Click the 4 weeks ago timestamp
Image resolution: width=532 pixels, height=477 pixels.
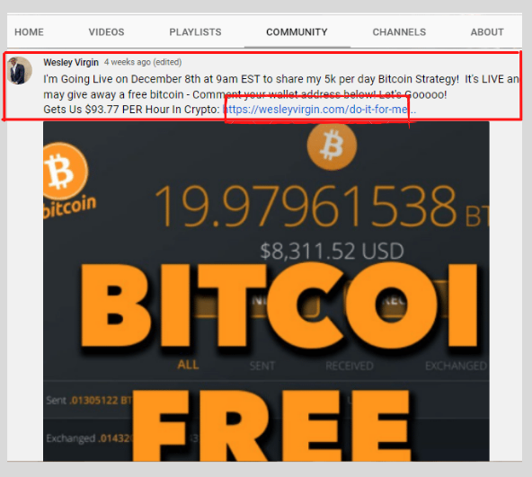pyautogui.click(x=128, y=62)
